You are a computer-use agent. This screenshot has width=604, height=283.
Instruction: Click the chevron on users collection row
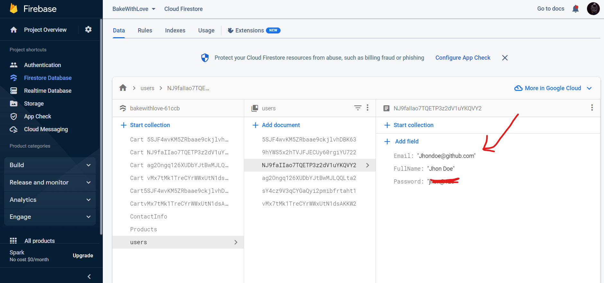236,242
